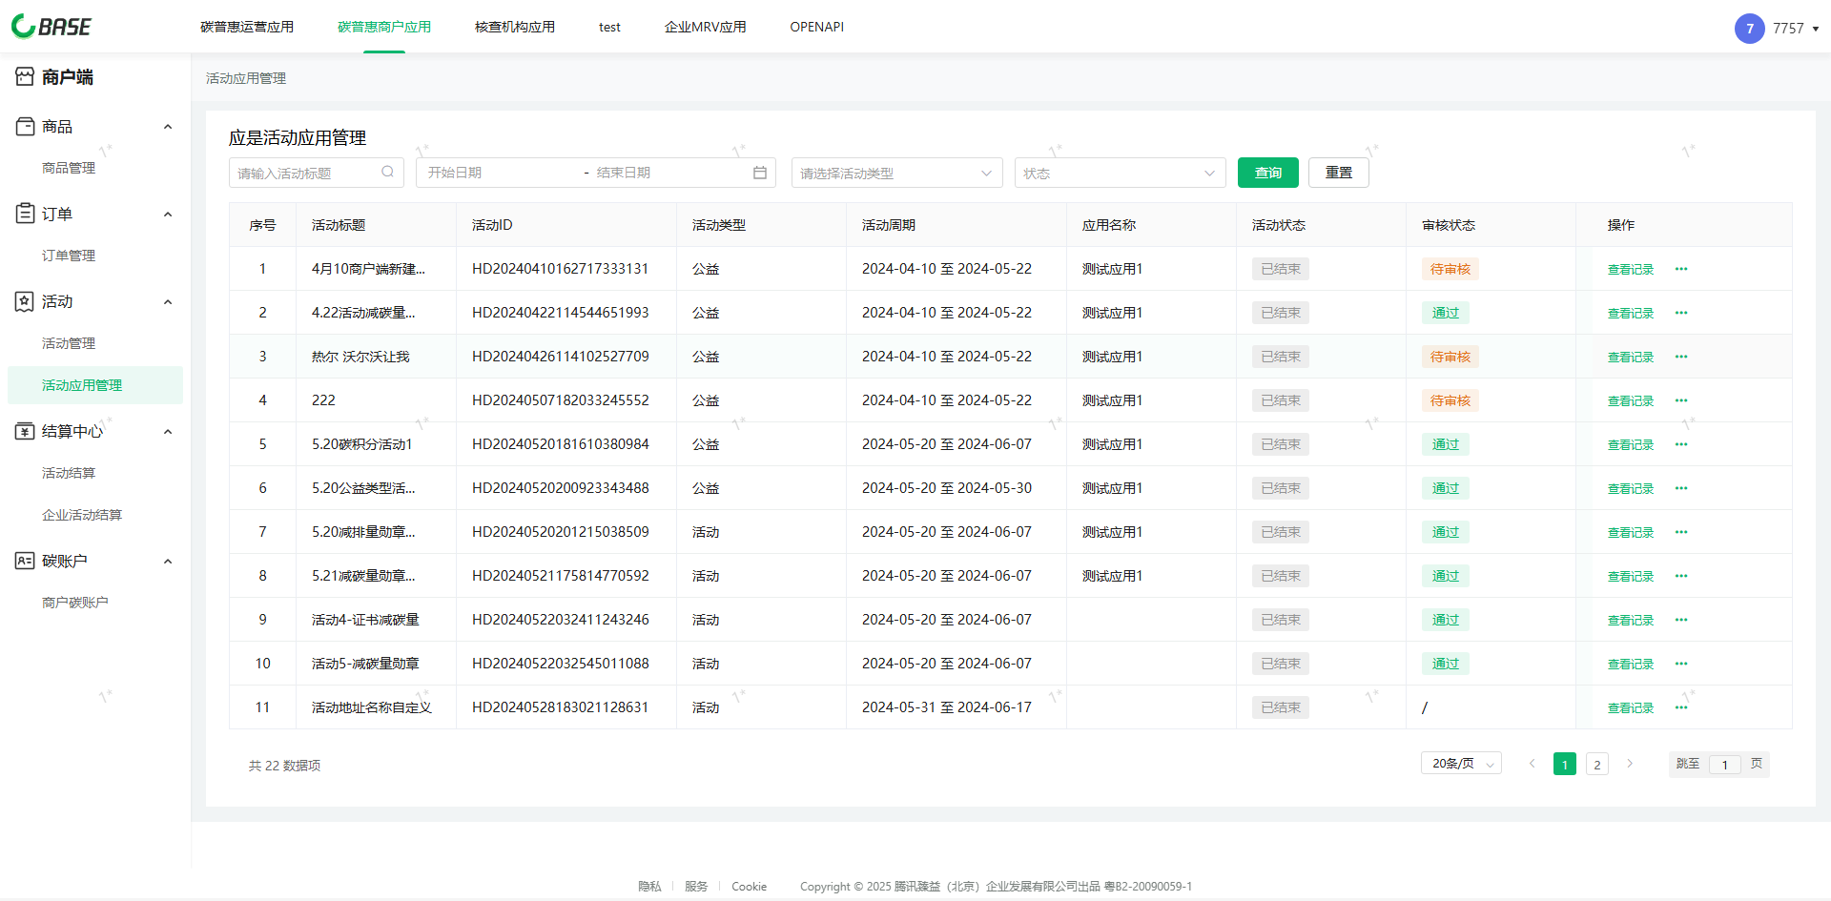The height and width of the screenshot is (901, 1831).
Task: Switch to the 企业MRV应用 top tab
Action: click(x=705, y=27)
